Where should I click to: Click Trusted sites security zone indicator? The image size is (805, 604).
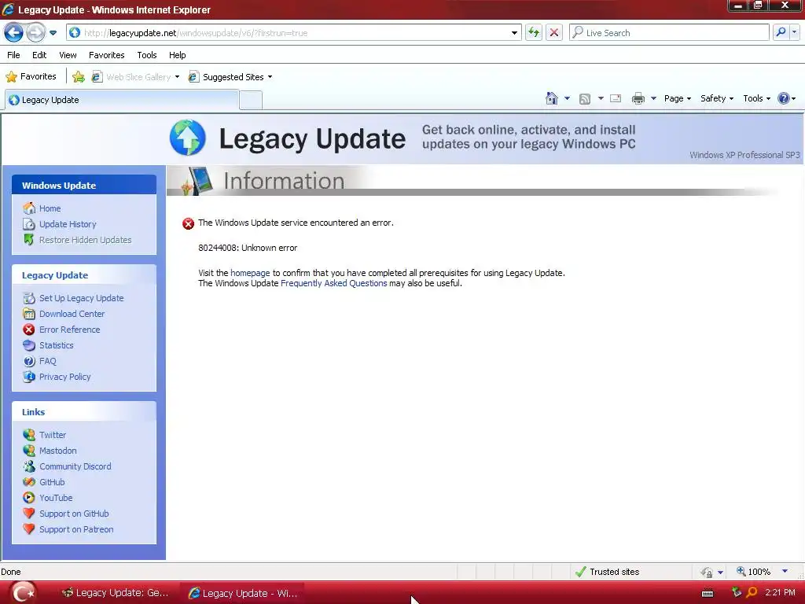(x=608, y=572)
